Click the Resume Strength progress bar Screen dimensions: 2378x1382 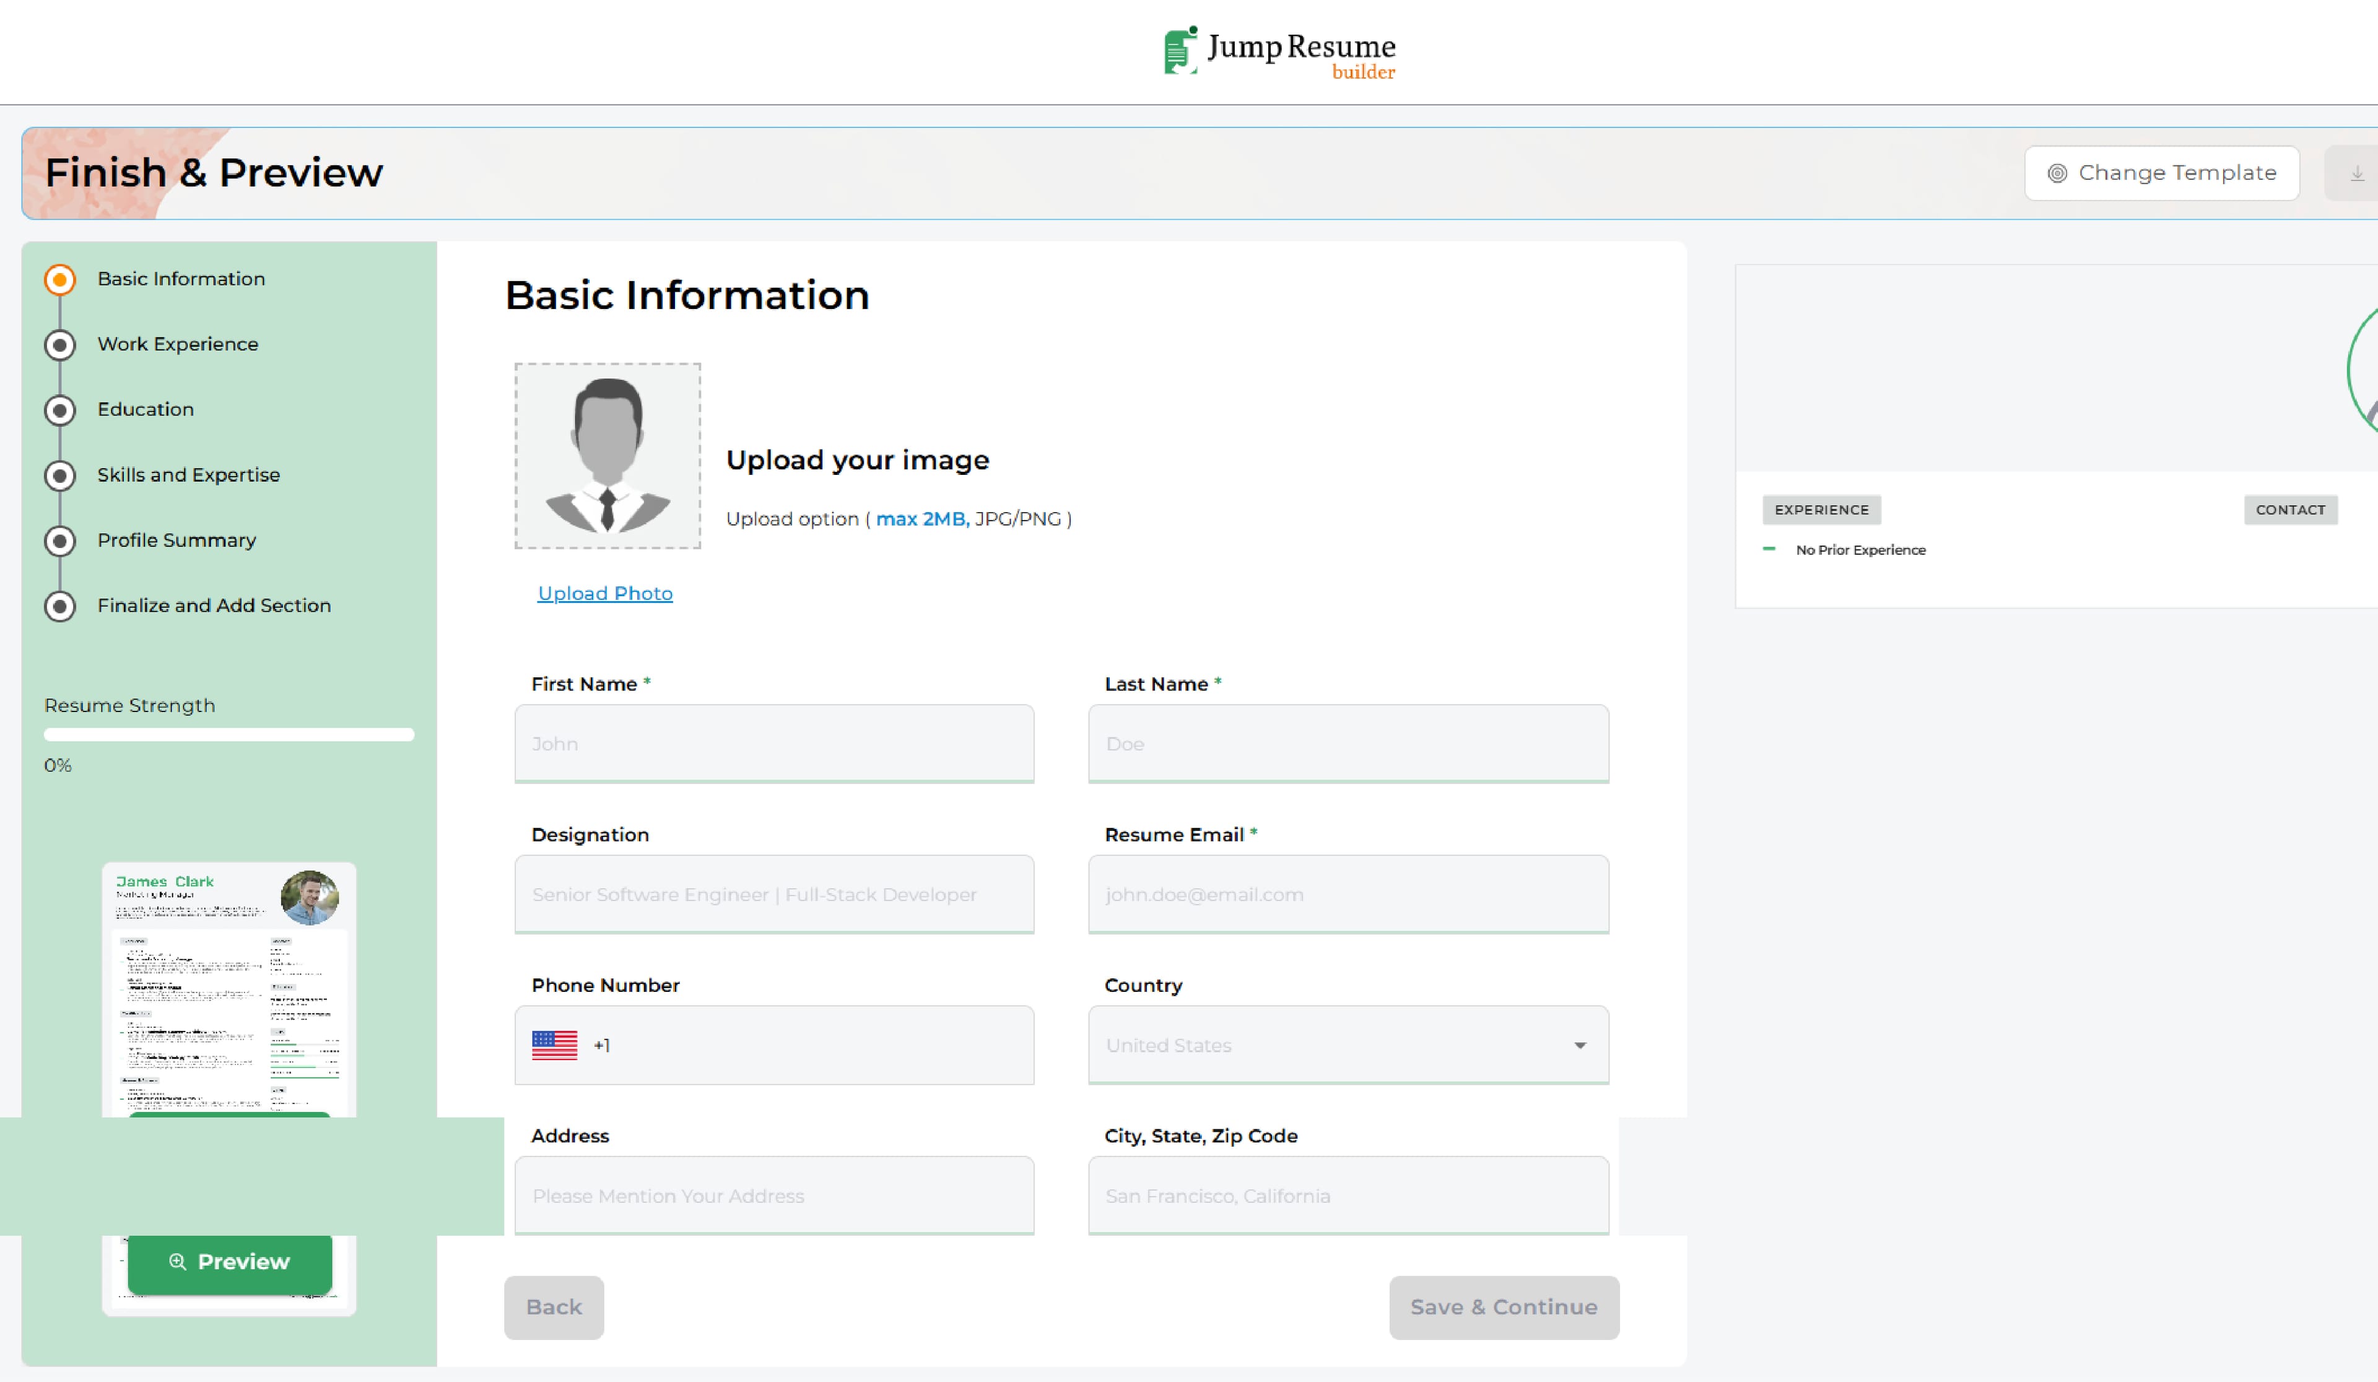(x=229, y=735)
